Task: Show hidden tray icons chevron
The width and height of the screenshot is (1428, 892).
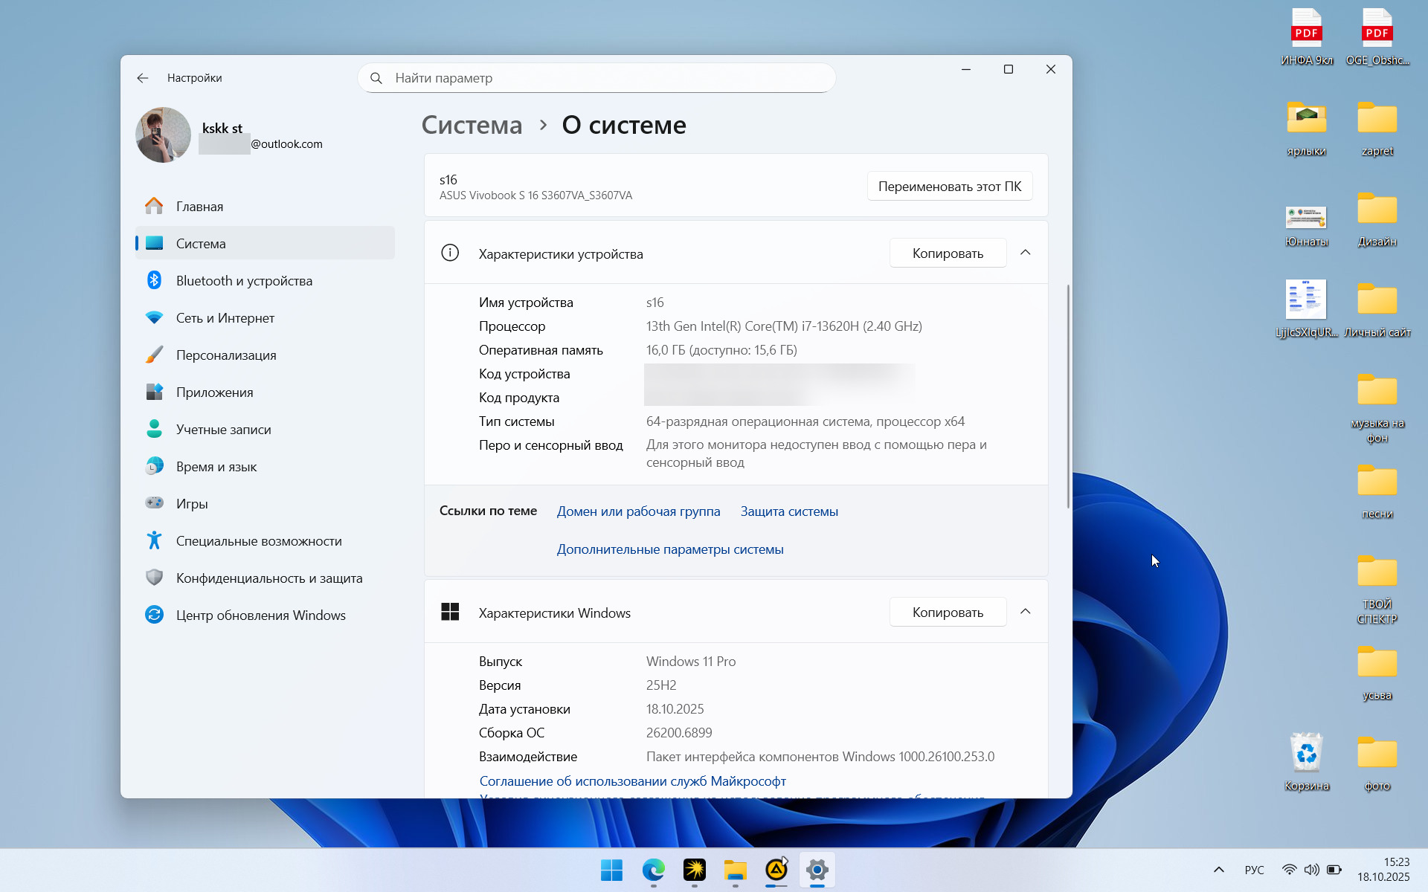Action: tap(1218, 870)
